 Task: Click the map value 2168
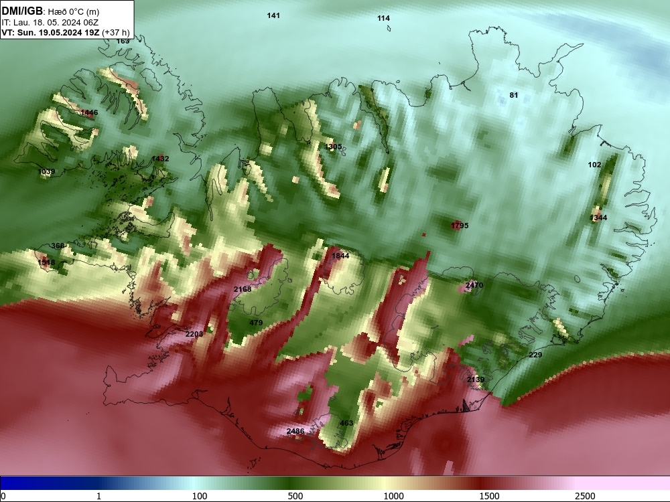click(243, 289)
